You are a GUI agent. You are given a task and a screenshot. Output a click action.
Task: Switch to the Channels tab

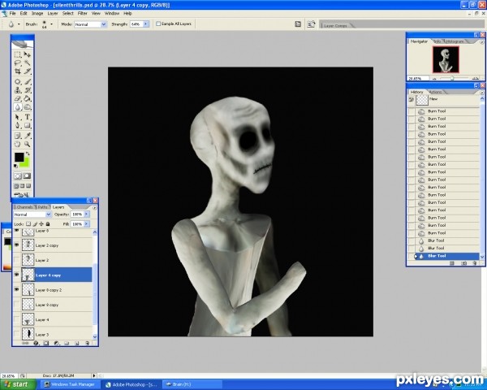[x=24, y=207]
